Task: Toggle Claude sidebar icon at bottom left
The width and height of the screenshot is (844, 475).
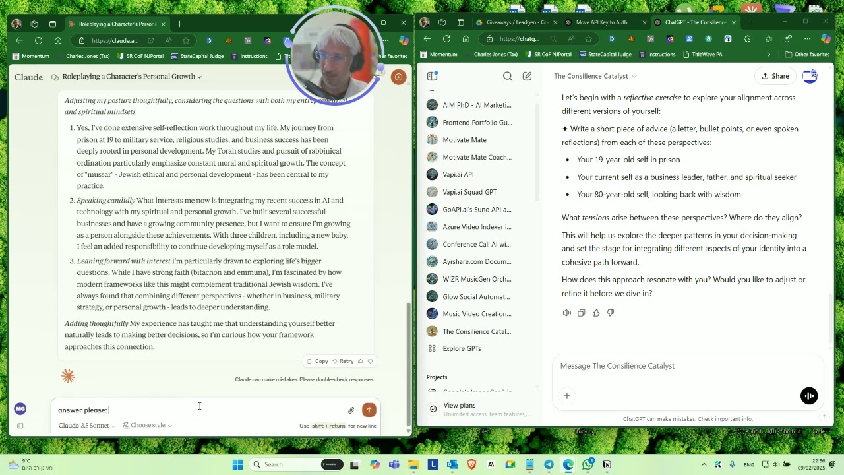Action: pos(20,426)
